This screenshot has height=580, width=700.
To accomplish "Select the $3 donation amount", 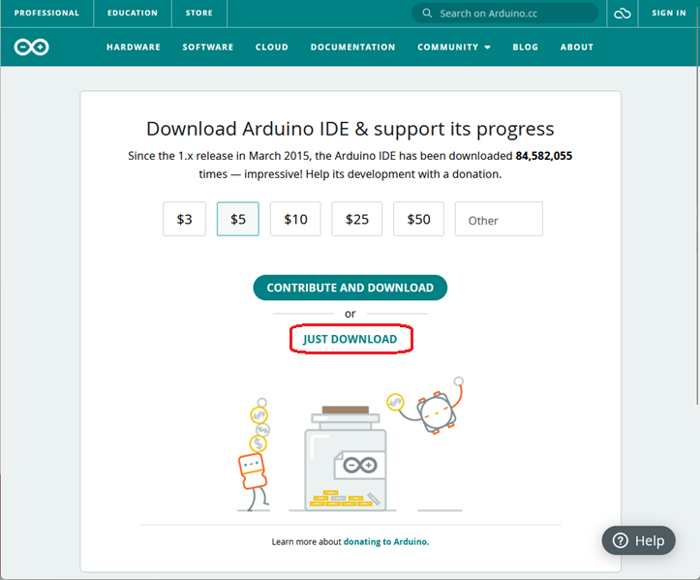I will click(184, 219).
